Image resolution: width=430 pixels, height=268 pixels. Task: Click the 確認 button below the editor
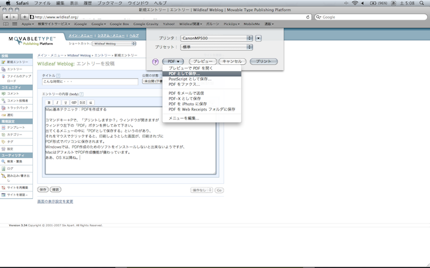click(x=55, y=190)
